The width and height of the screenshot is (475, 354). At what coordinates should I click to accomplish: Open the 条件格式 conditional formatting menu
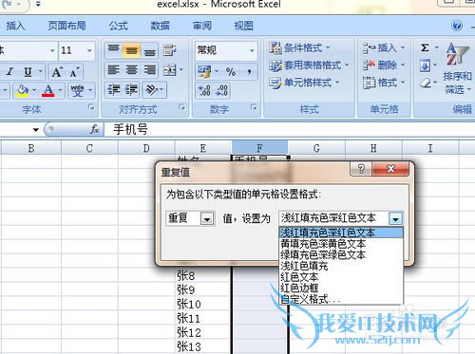299,48
